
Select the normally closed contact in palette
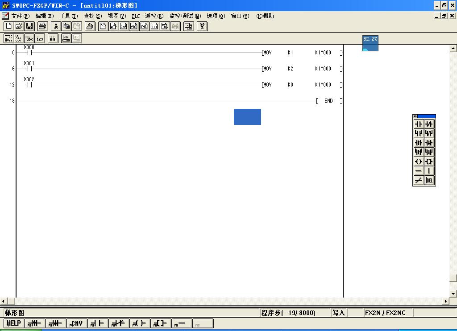click(429, 124)
